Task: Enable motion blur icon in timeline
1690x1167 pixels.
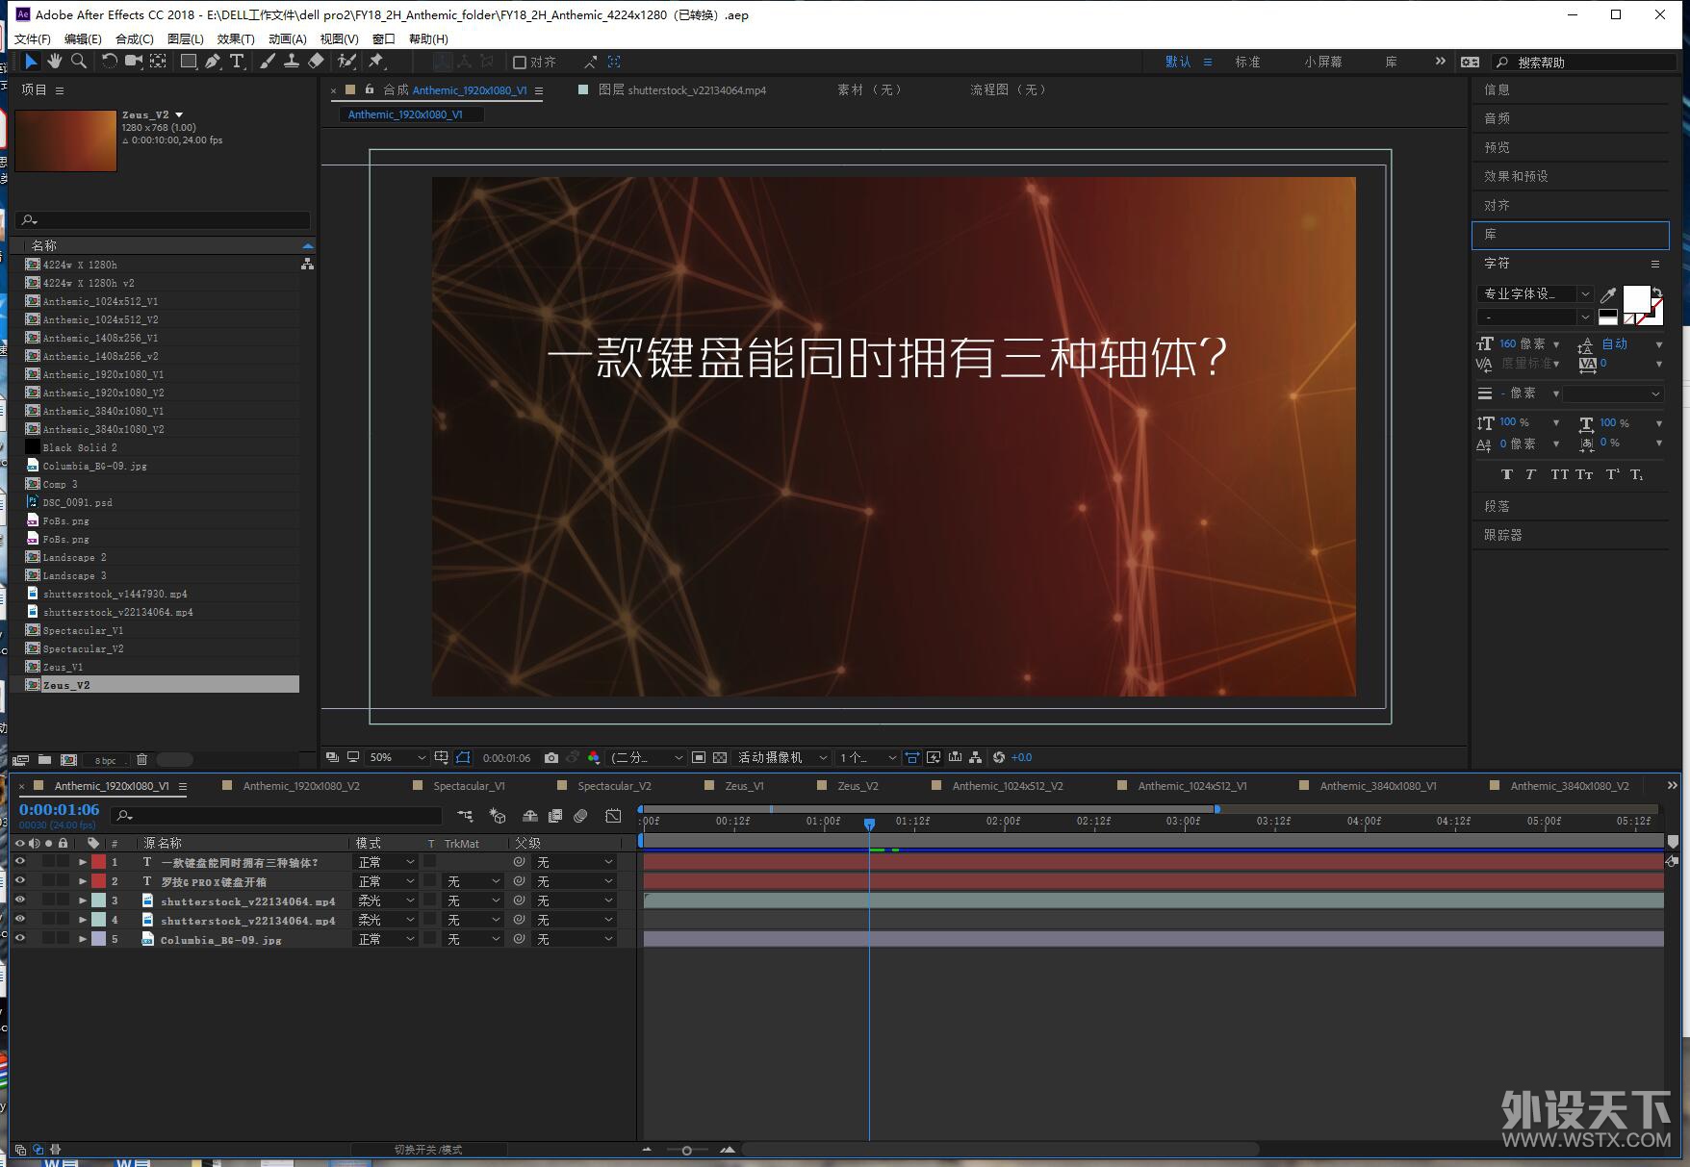Action: (580, 816)
